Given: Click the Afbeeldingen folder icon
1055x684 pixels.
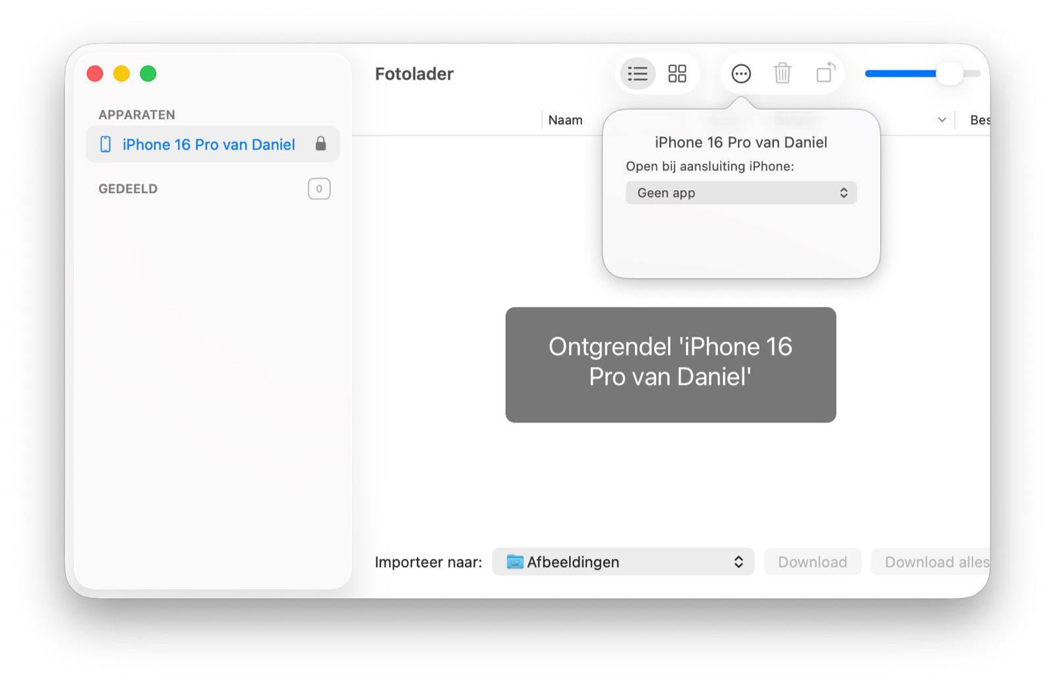Looking at the screenshot, I should tap(515, 561).
